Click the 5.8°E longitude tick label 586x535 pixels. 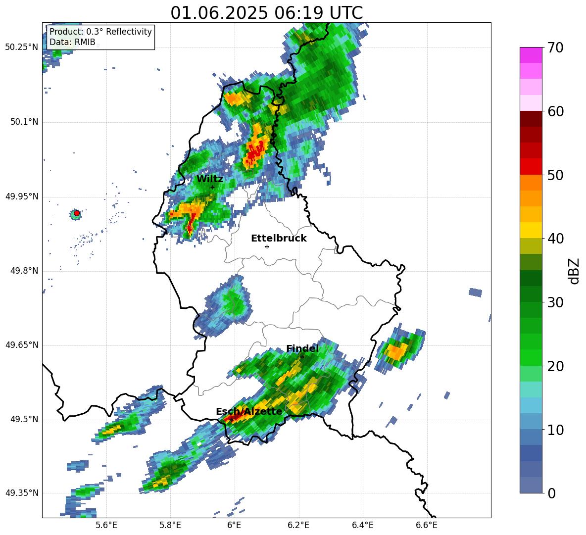(170, 525)
